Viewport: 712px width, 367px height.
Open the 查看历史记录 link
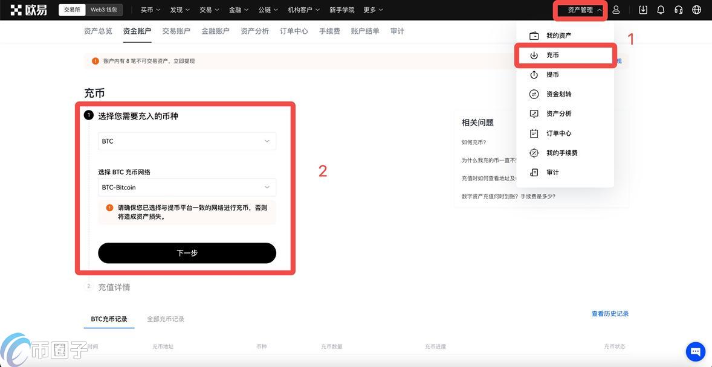coord(610,313)
